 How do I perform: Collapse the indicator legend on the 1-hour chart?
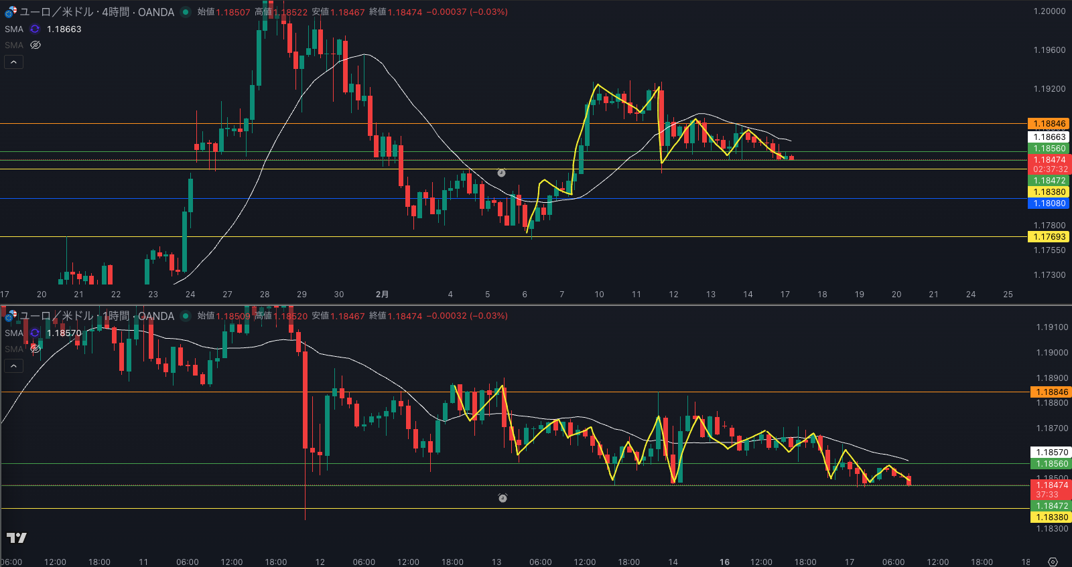tap(14, 366)
